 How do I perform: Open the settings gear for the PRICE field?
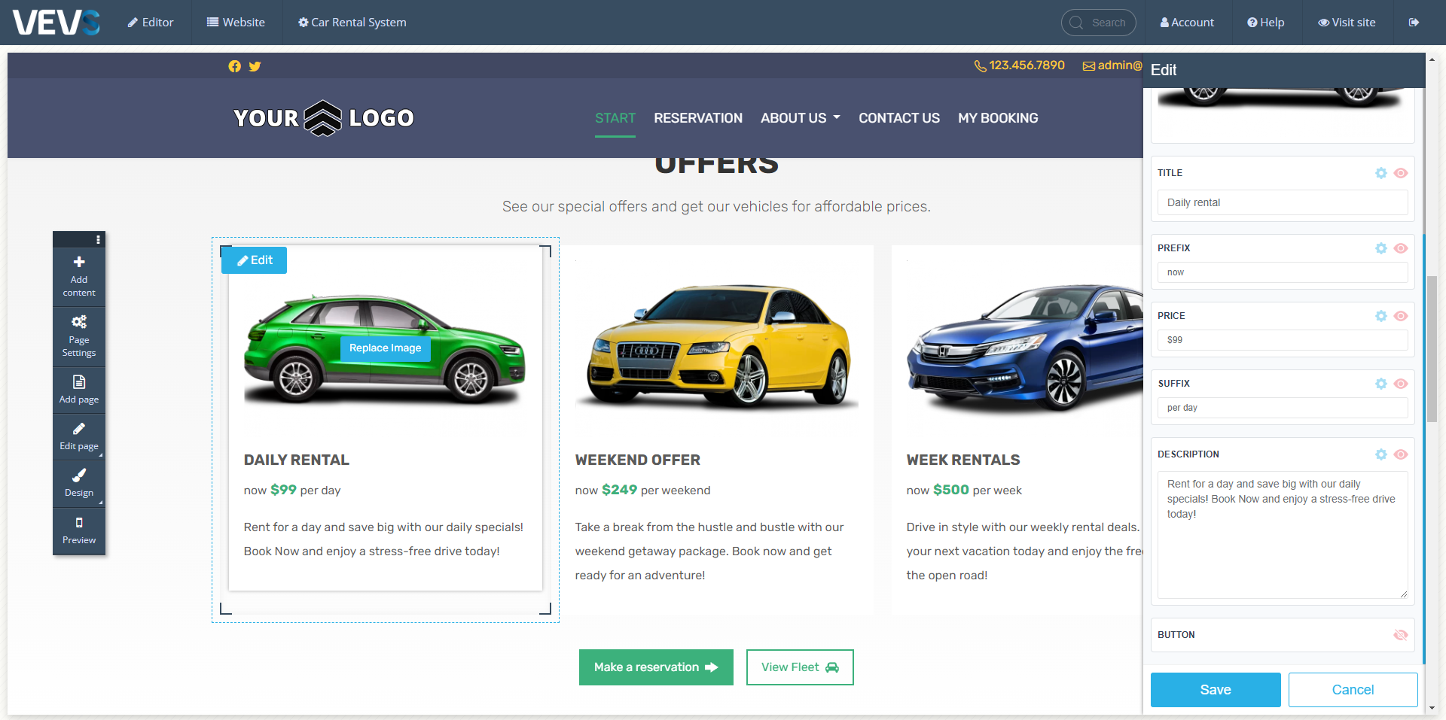[x=1380, y=316]
